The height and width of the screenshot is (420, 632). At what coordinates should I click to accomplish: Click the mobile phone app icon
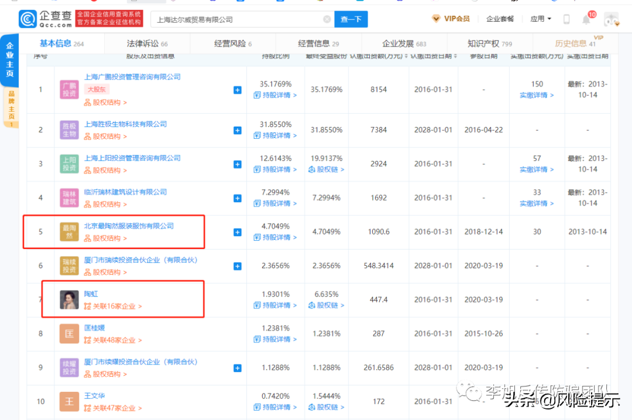(x=566, y=19)
